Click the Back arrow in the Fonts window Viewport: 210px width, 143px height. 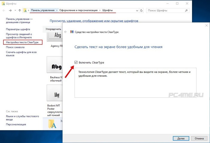pos(4,10)
